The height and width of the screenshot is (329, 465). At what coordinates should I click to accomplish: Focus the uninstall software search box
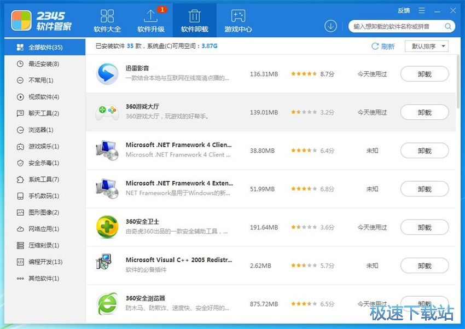[402, 26]
